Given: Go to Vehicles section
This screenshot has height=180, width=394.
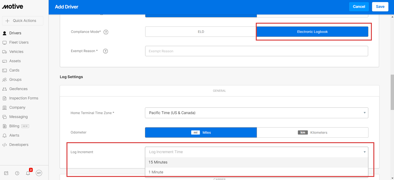Looking at the screenshot, I should (x=16, y=52).
